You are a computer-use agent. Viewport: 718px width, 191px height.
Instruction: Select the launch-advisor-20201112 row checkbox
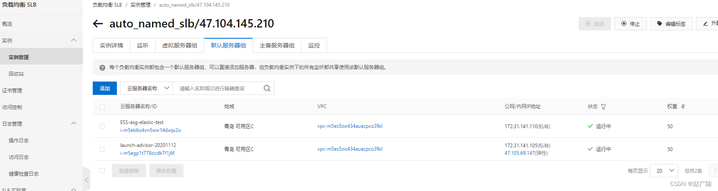102,149
